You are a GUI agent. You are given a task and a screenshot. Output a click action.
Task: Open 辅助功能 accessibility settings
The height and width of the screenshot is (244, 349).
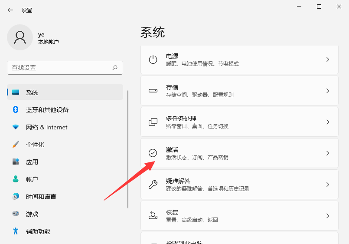38,231
